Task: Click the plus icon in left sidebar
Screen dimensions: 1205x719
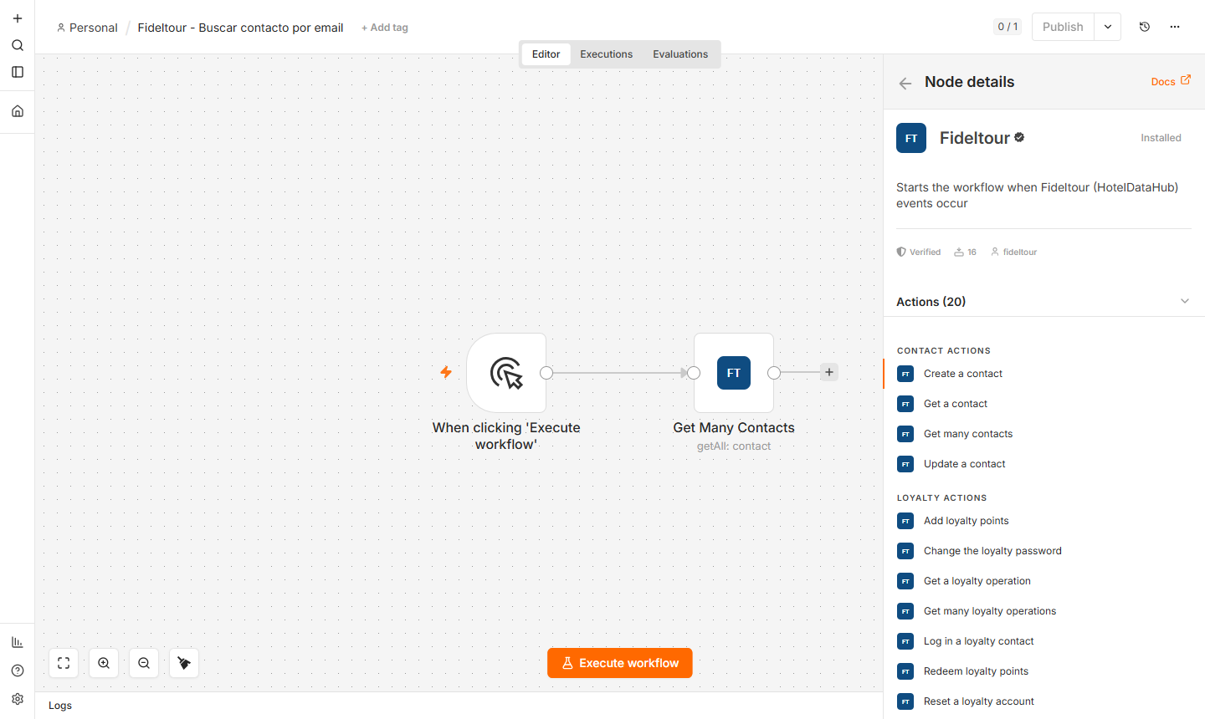Action: [18, 18]
